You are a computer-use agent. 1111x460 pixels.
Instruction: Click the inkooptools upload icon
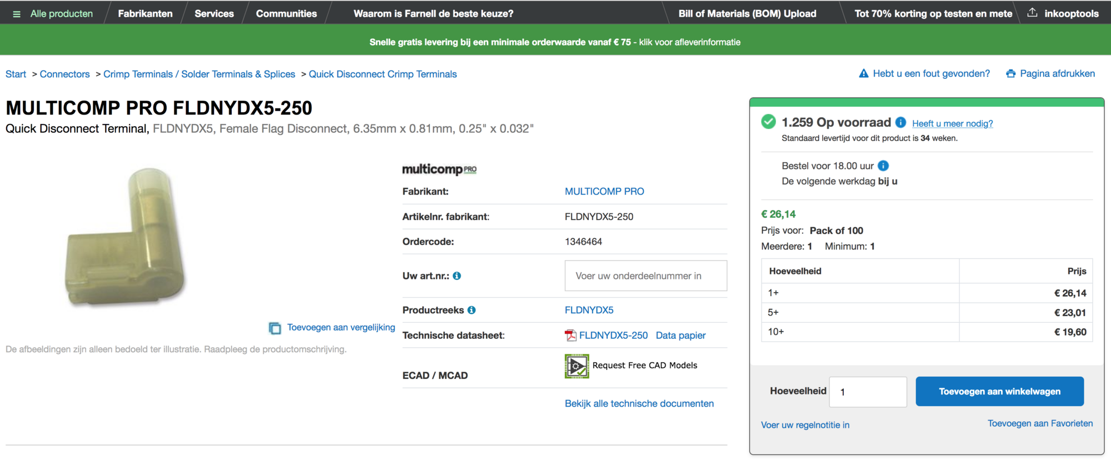pos(1032,13)
